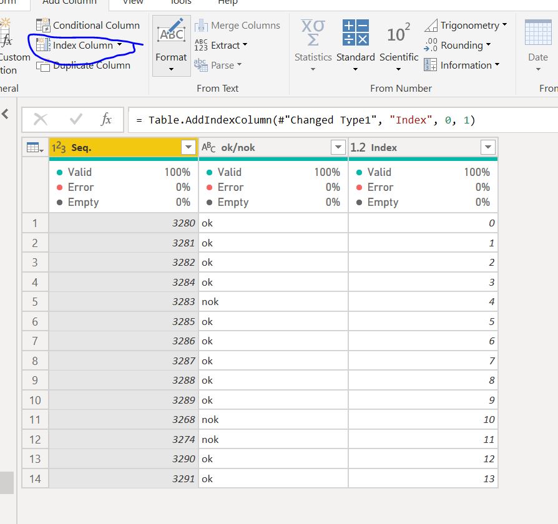Click the Empty 0% label under Index
558x524 pixels.
[423, 202]
